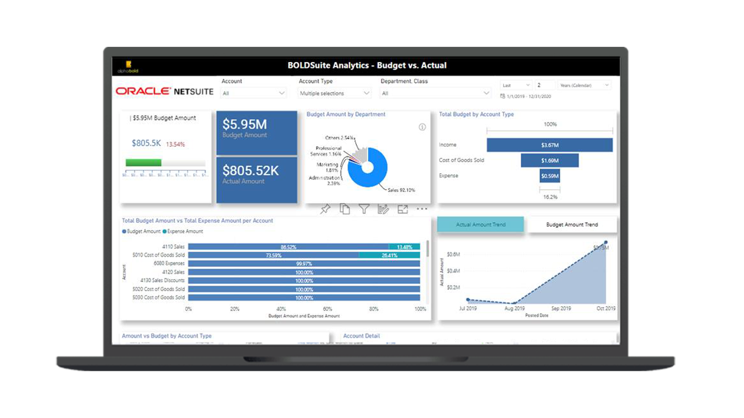Click the copy visual icon

point(344,209)
